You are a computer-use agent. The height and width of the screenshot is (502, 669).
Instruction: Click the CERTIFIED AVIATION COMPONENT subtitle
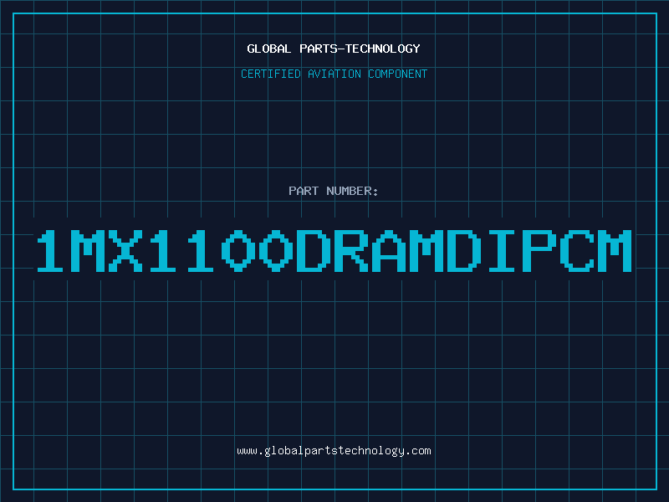tap(334, 74)
